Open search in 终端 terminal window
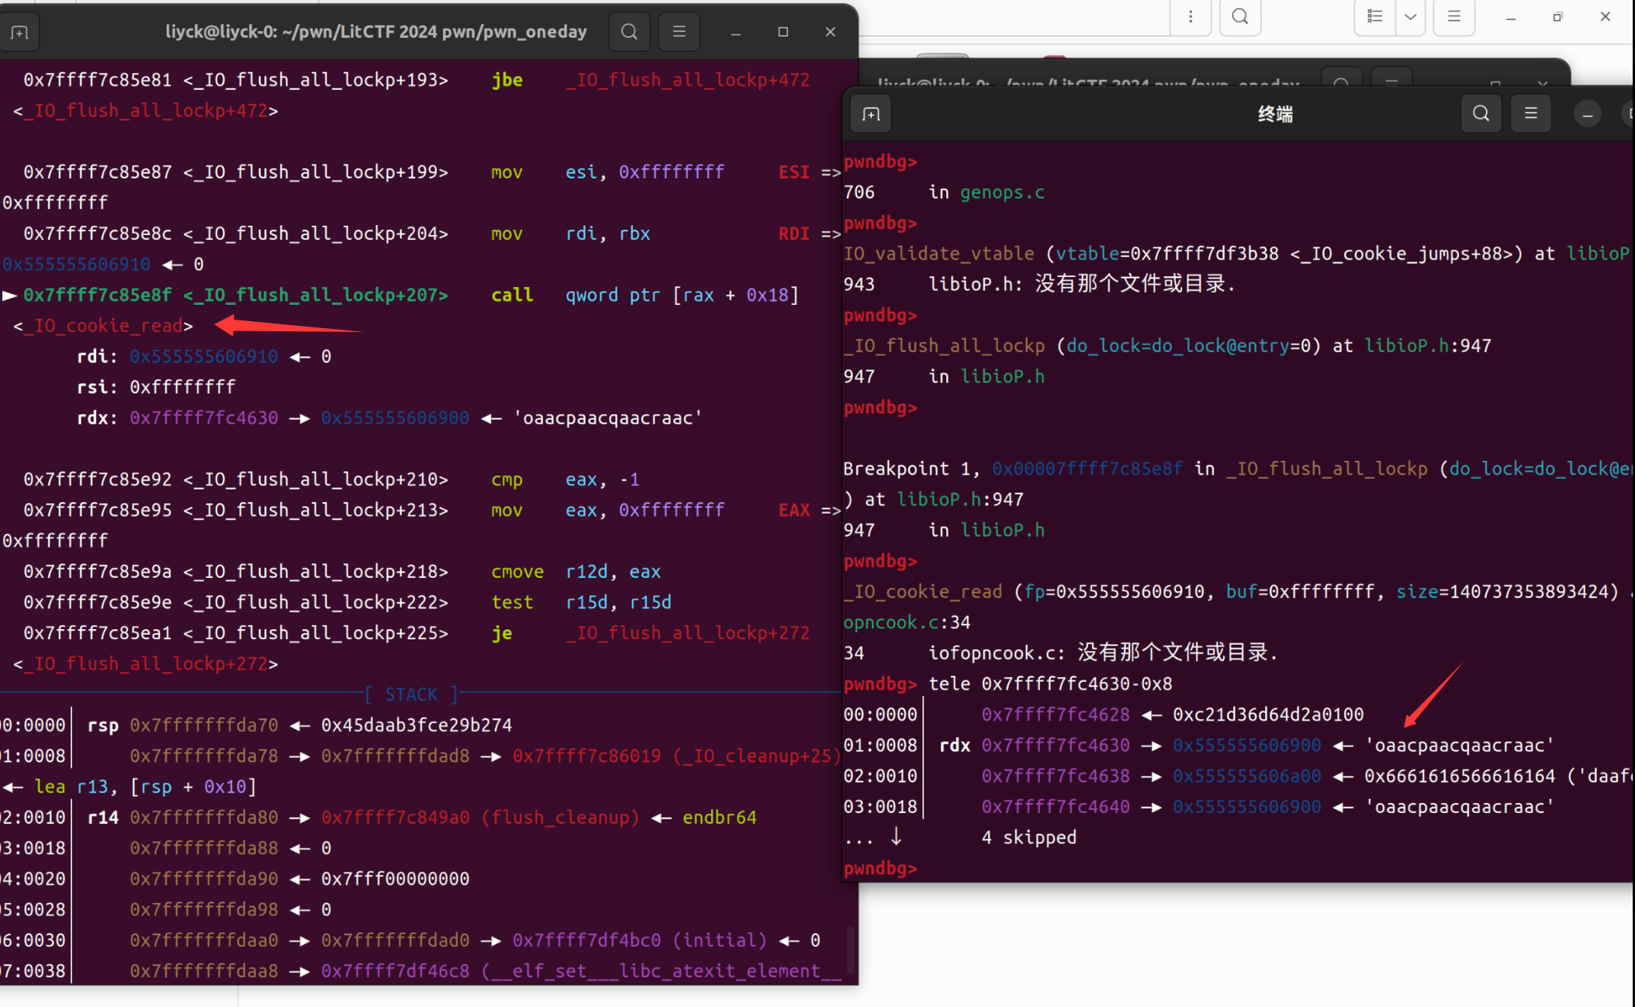 coord(1481,114)
